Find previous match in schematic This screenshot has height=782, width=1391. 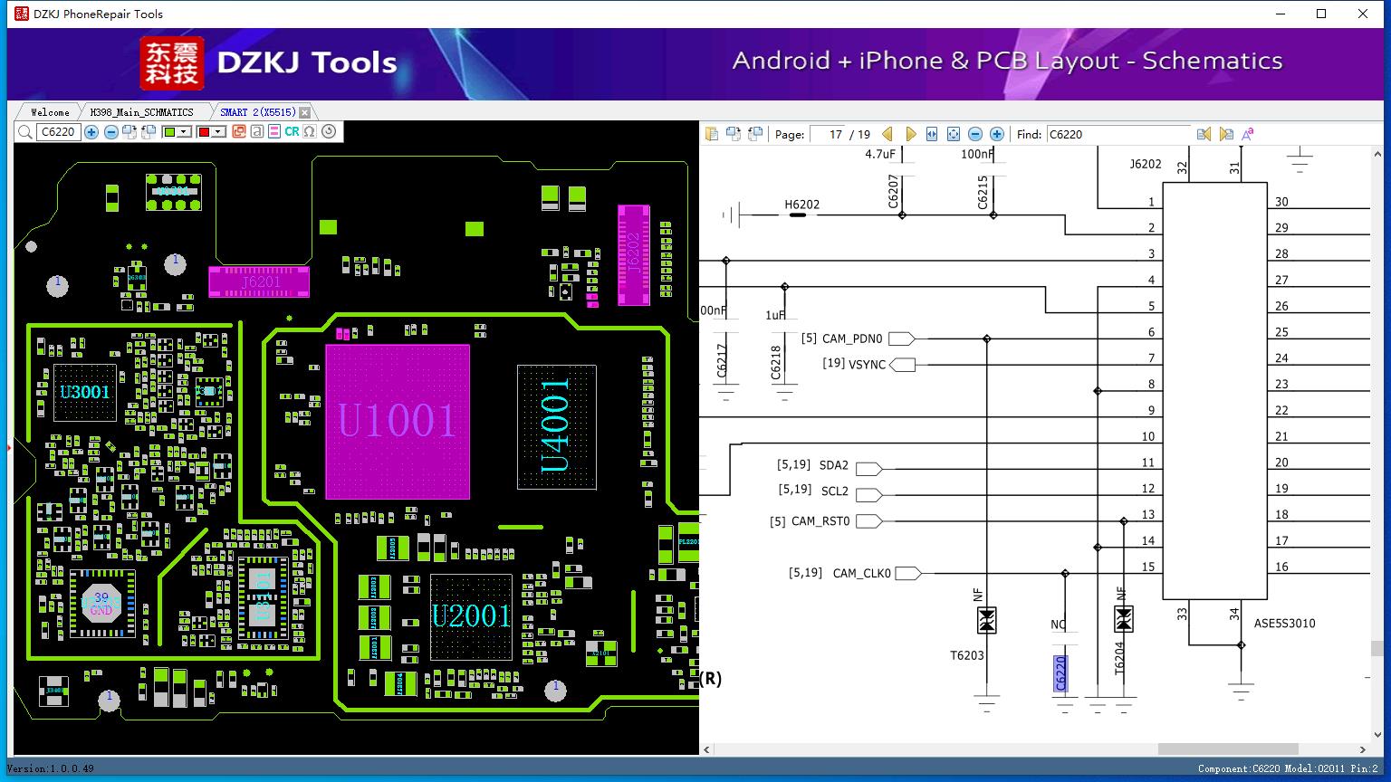click(x=1204, y=134)
